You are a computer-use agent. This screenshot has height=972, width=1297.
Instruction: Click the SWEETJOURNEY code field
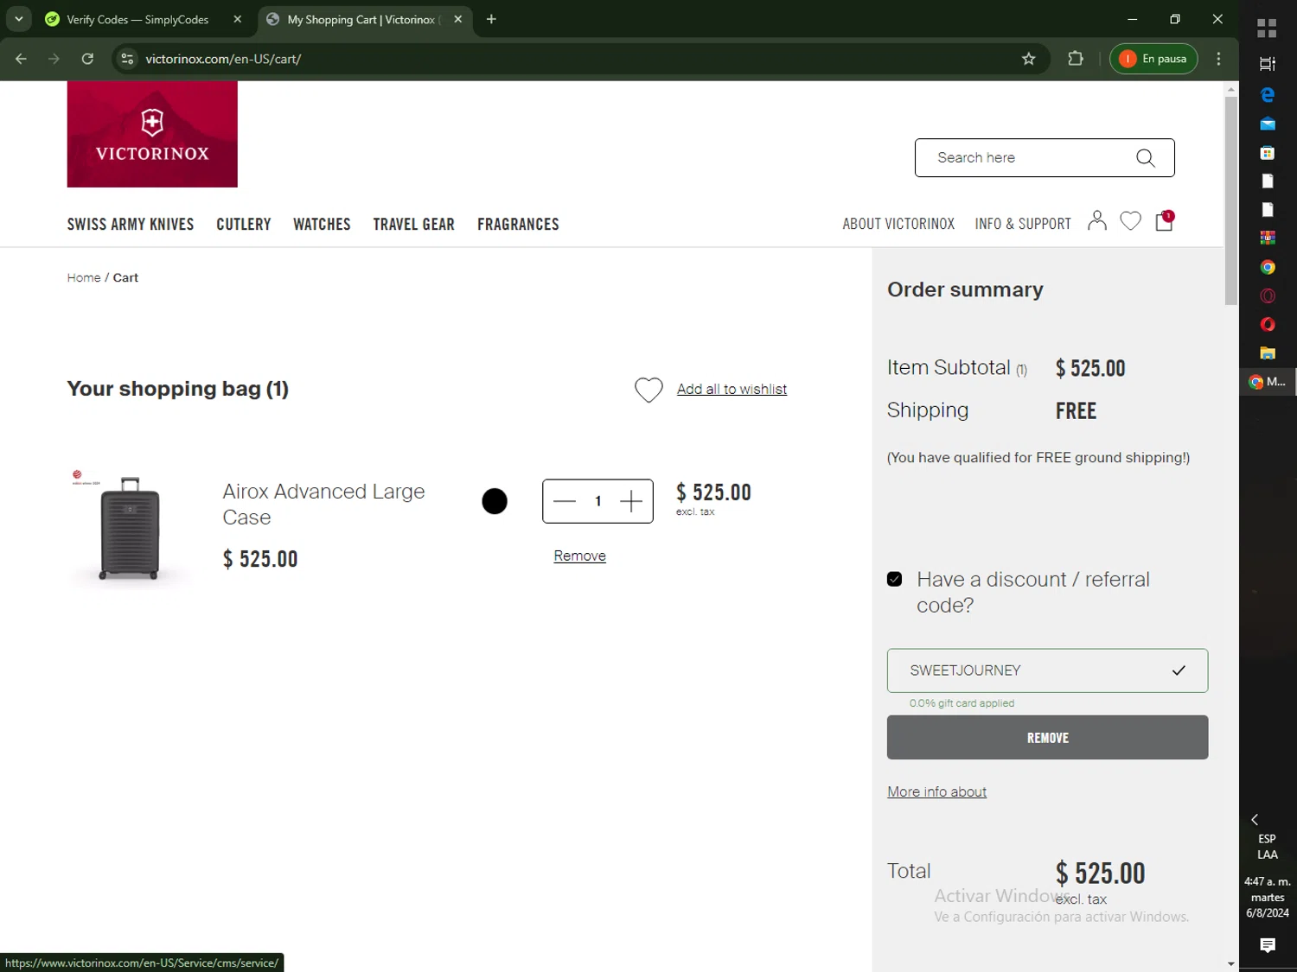1047,670
